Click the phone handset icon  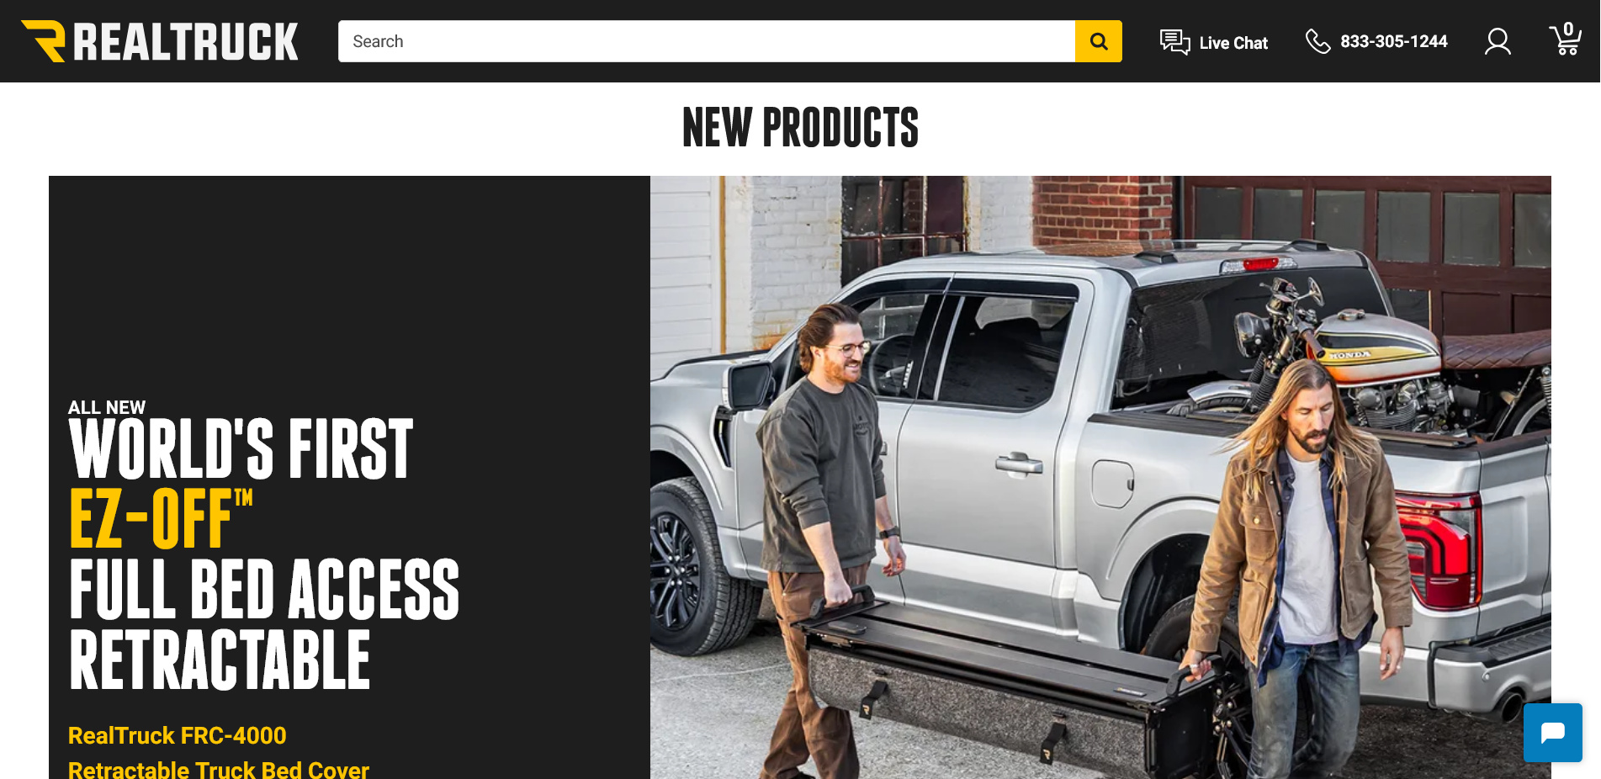(x=1317, y=41)
